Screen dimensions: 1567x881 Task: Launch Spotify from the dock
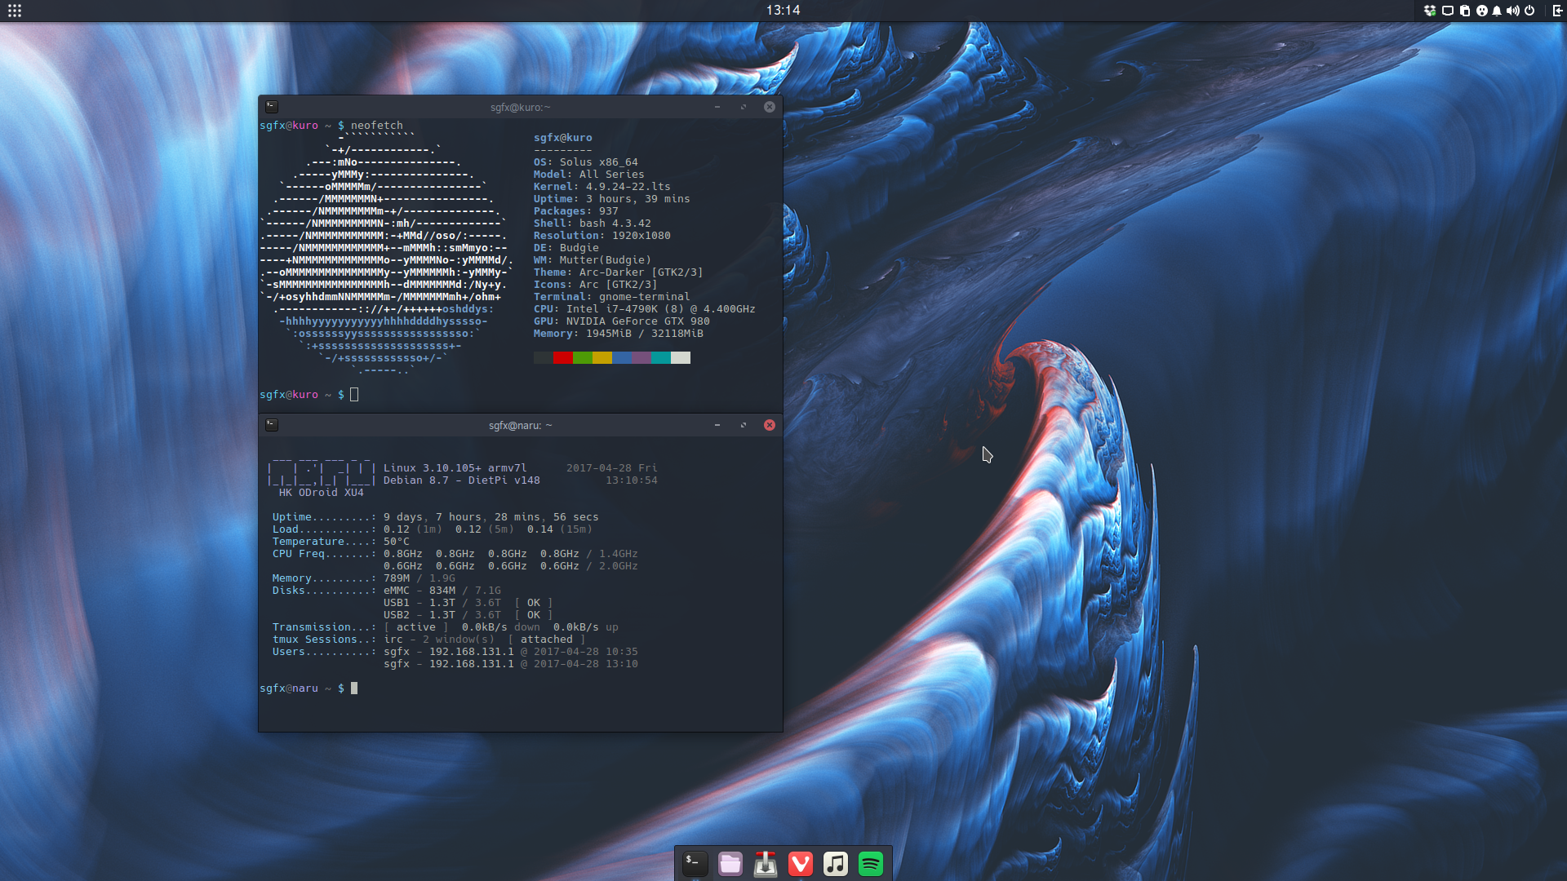pyautogui.click(x=871, y=863)
